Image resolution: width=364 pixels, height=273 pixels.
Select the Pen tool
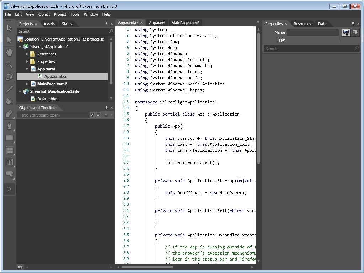[x=9, y=126]
